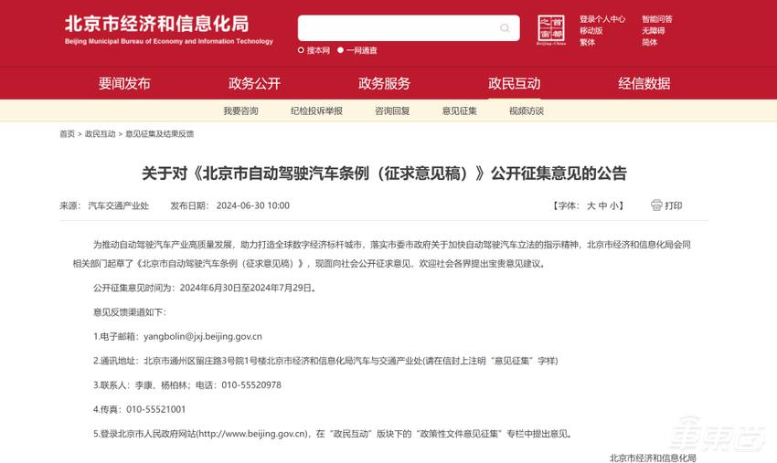Set font size to 小
777x463 pixels.
pyautogui.click(x=615, y=206)
